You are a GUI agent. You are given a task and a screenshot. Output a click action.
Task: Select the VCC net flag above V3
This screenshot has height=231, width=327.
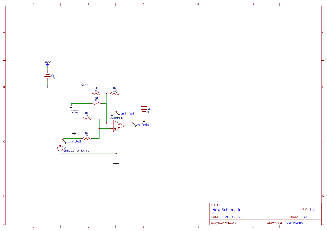point(48,63)
